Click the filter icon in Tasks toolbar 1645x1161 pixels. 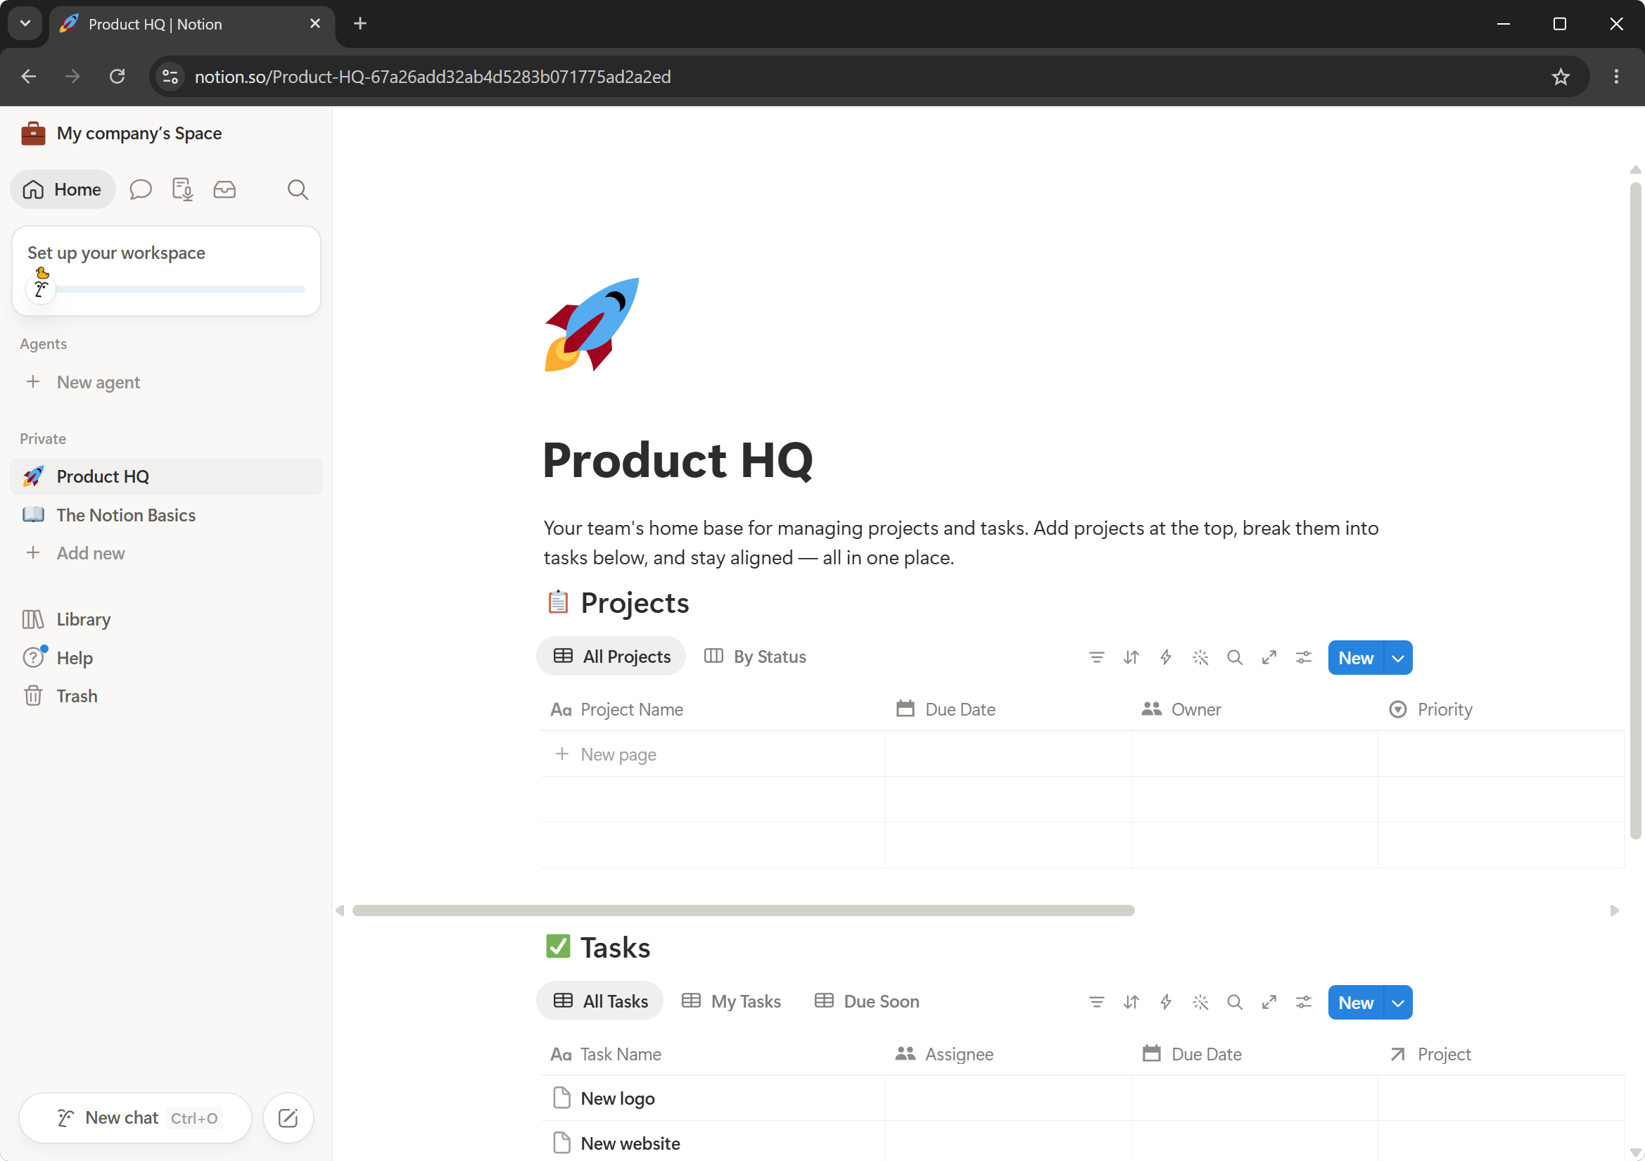[x=1096, y=1002]
